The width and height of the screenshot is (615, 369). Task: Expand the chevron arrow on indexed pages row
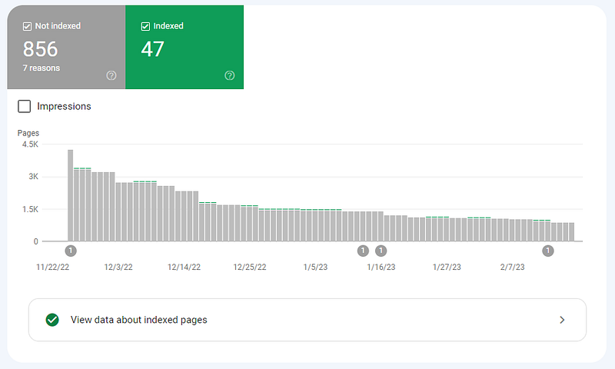tap(562, 320)
